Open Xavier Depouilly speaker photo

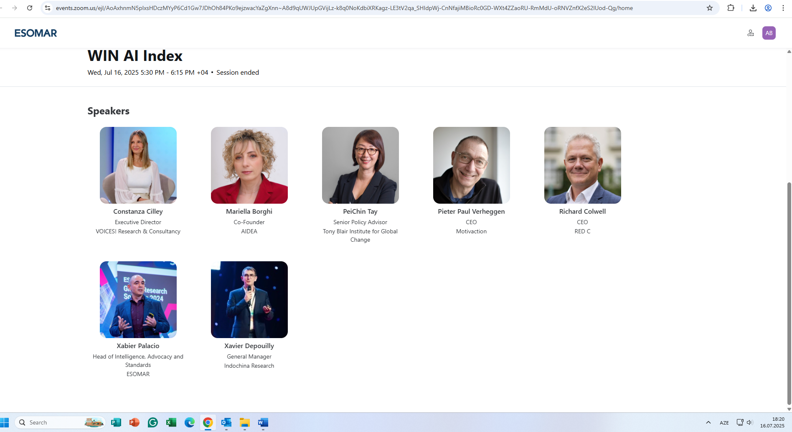(249, 300)
